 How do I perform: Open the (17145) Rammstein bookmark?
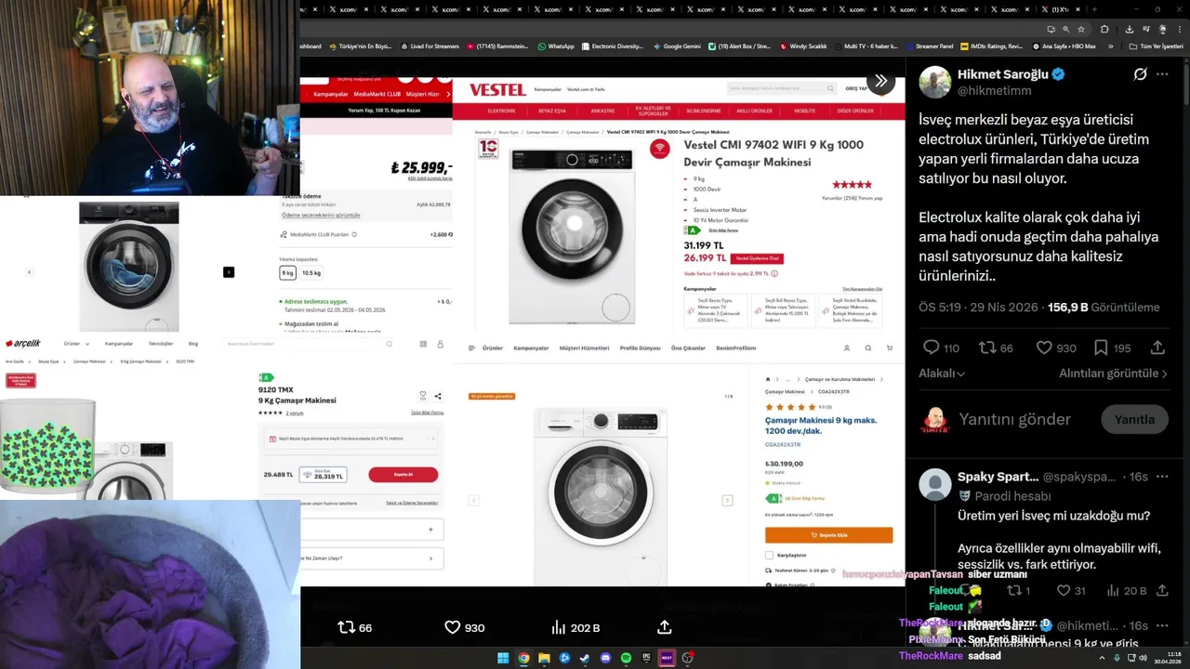point(497,46)
